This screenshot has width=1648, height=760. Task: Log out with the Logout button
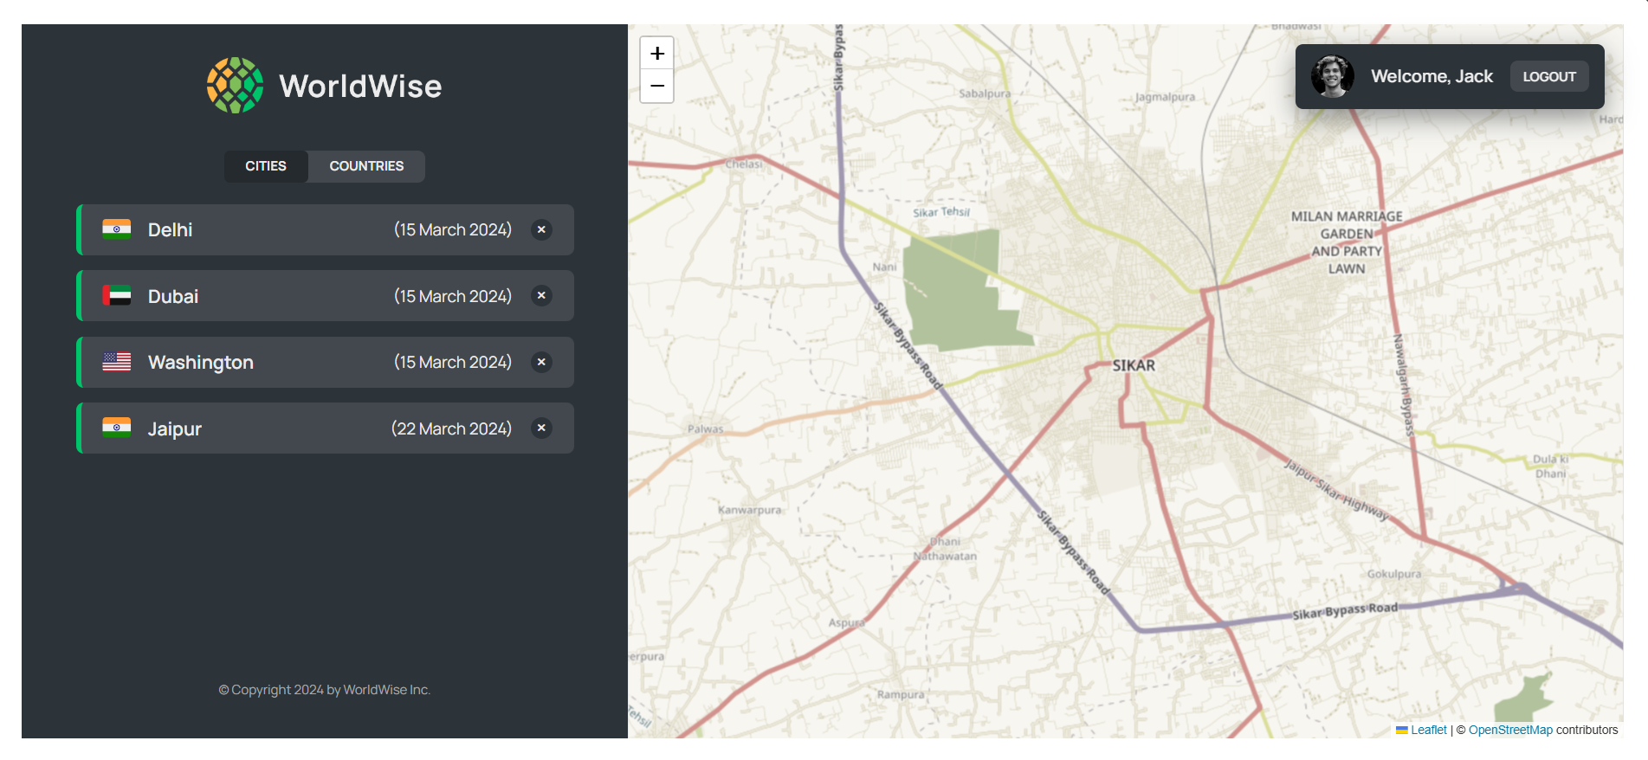pyautogui.click(x=1549, y=76)
